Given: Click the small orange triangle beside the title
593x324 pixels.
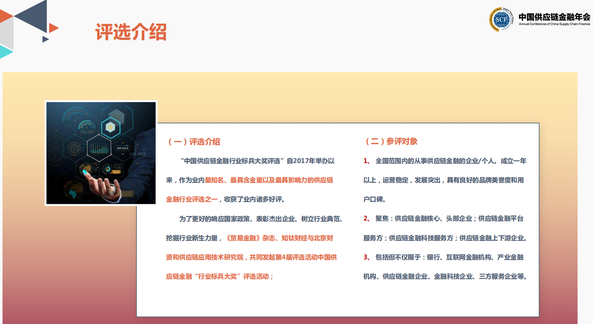Looking at the screenshot, I should [53, 28].
